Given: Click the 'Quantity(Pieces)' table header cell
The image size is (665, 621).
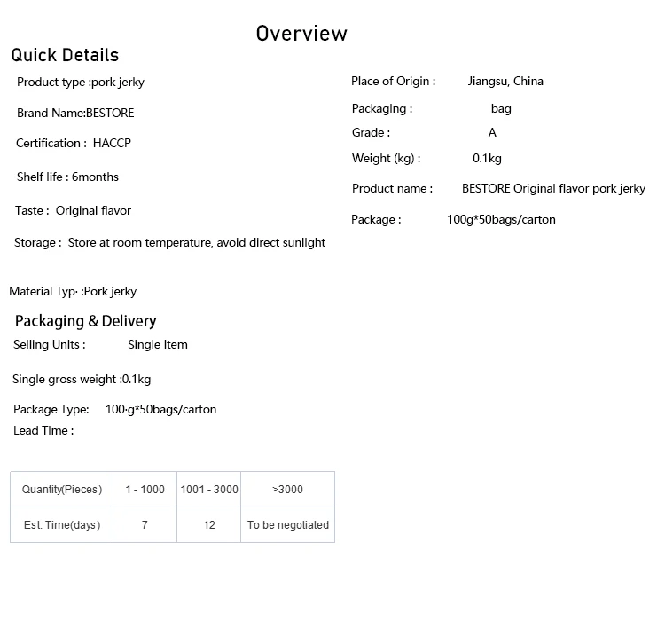Looking at the screenshot, I should pos(62,490).
